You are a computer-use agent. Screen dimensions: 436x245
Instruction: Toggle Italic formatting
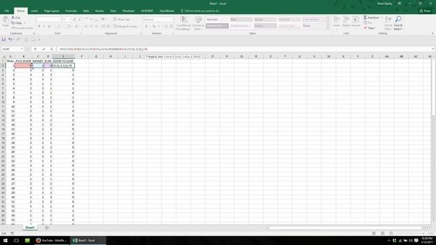(44, 27)
